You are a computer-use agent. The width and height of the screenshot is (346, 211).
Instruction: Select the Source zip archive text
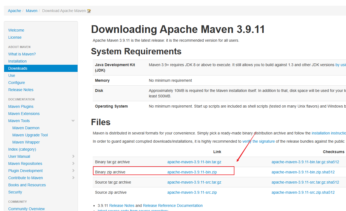(111, 192)
